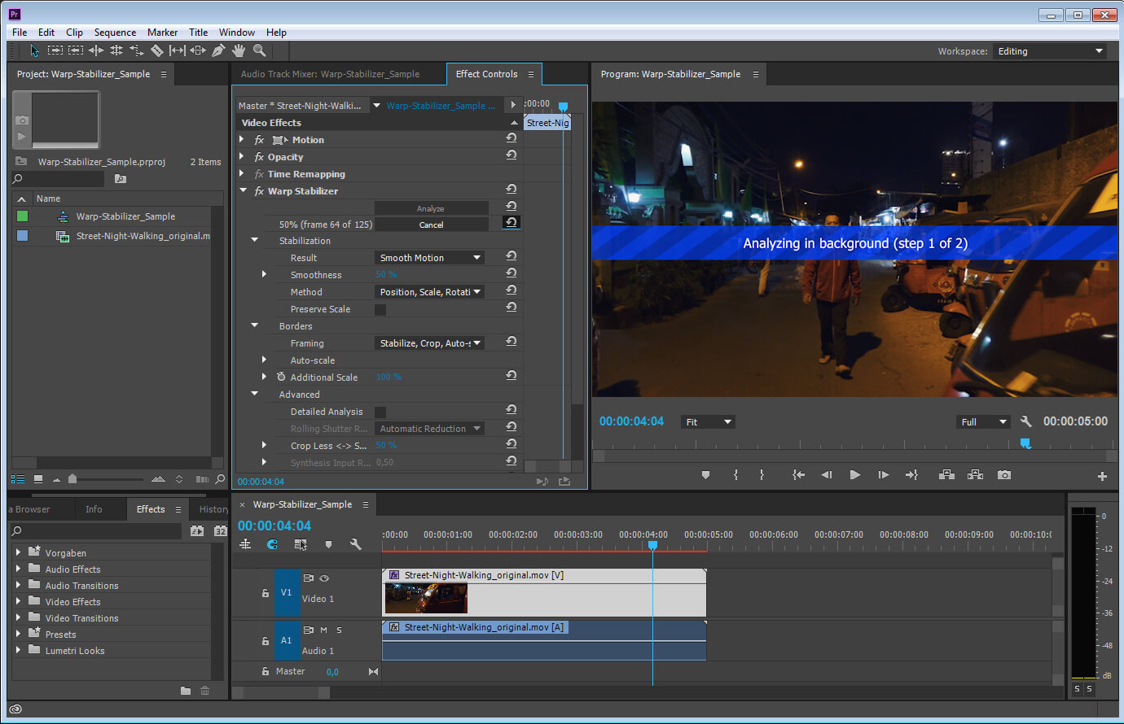Toggle V1 track output eye icon
Viewport: 1124px width, 724px height.
click(324, 578)
